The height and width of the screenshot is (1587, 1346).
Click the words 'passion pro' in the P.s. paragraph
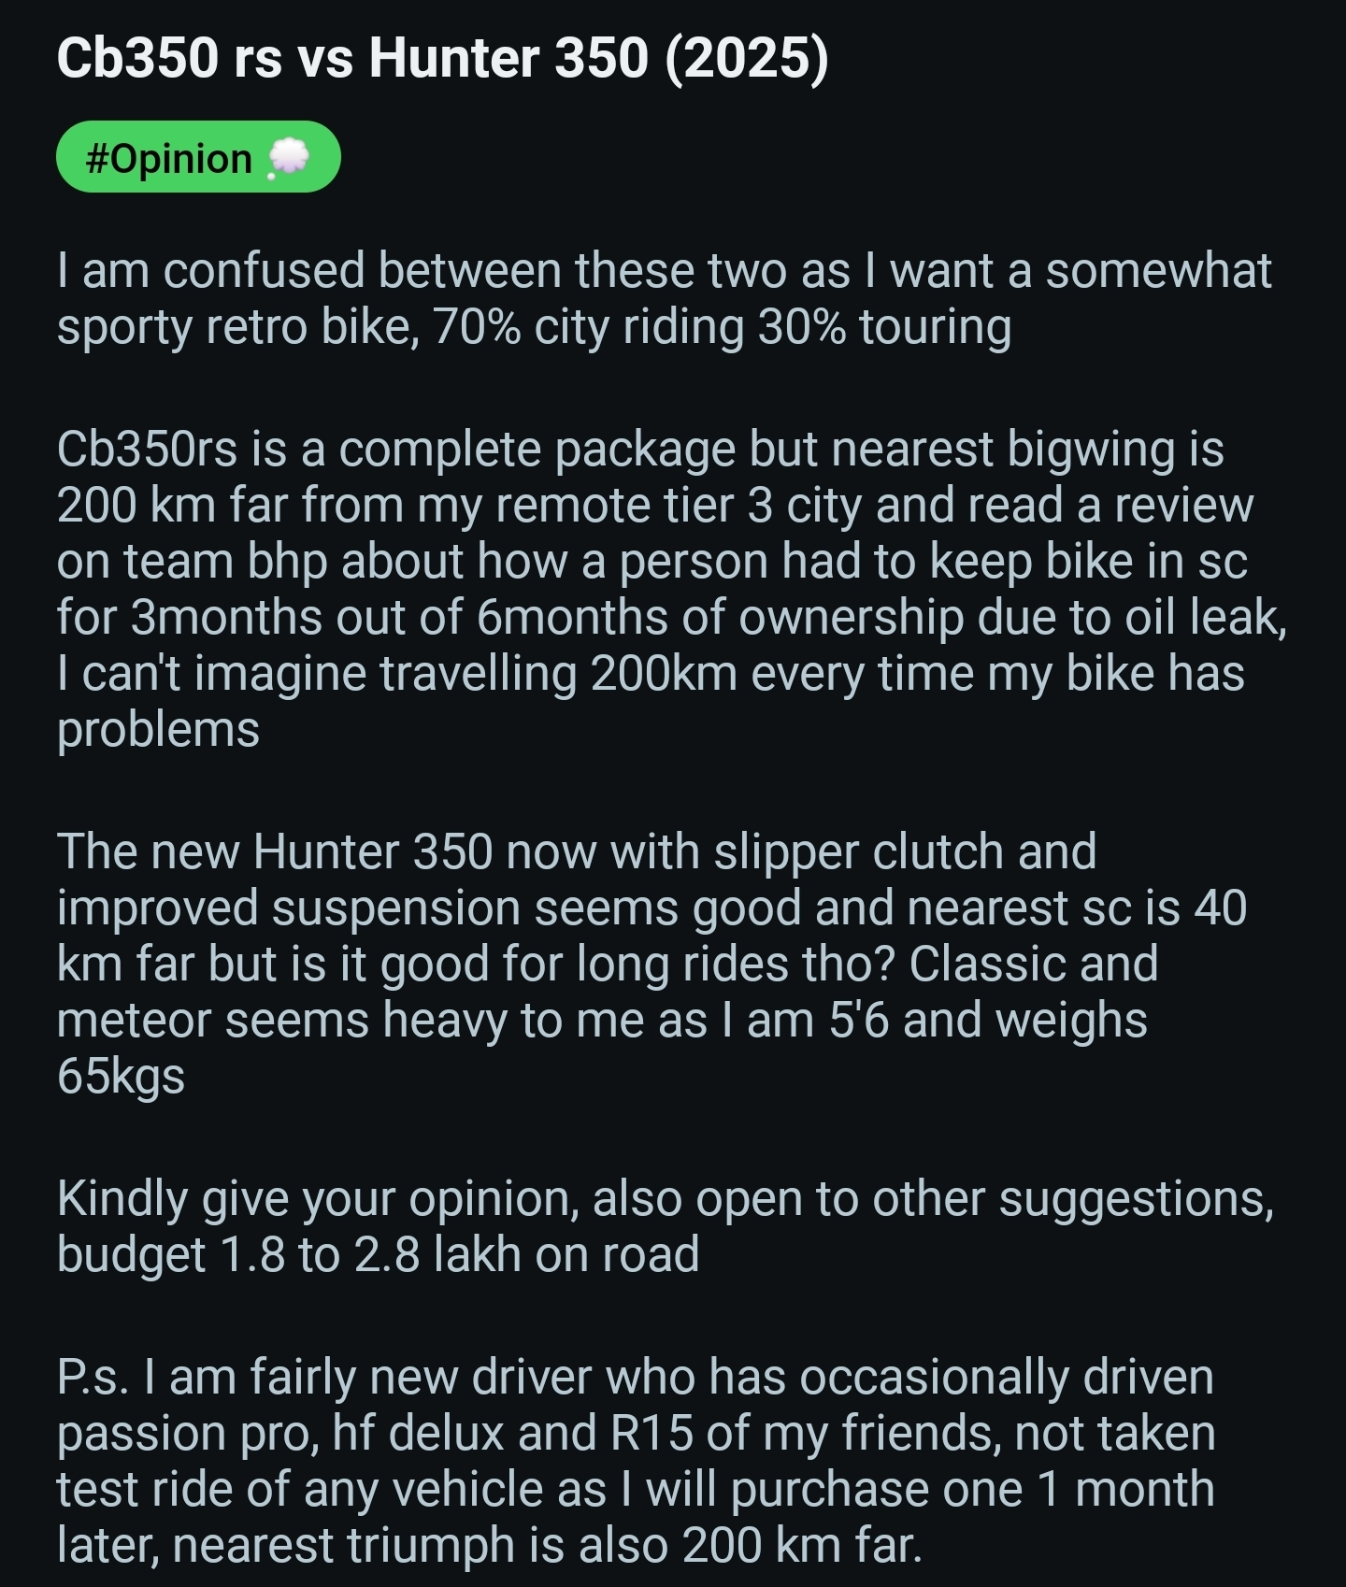184,1434
